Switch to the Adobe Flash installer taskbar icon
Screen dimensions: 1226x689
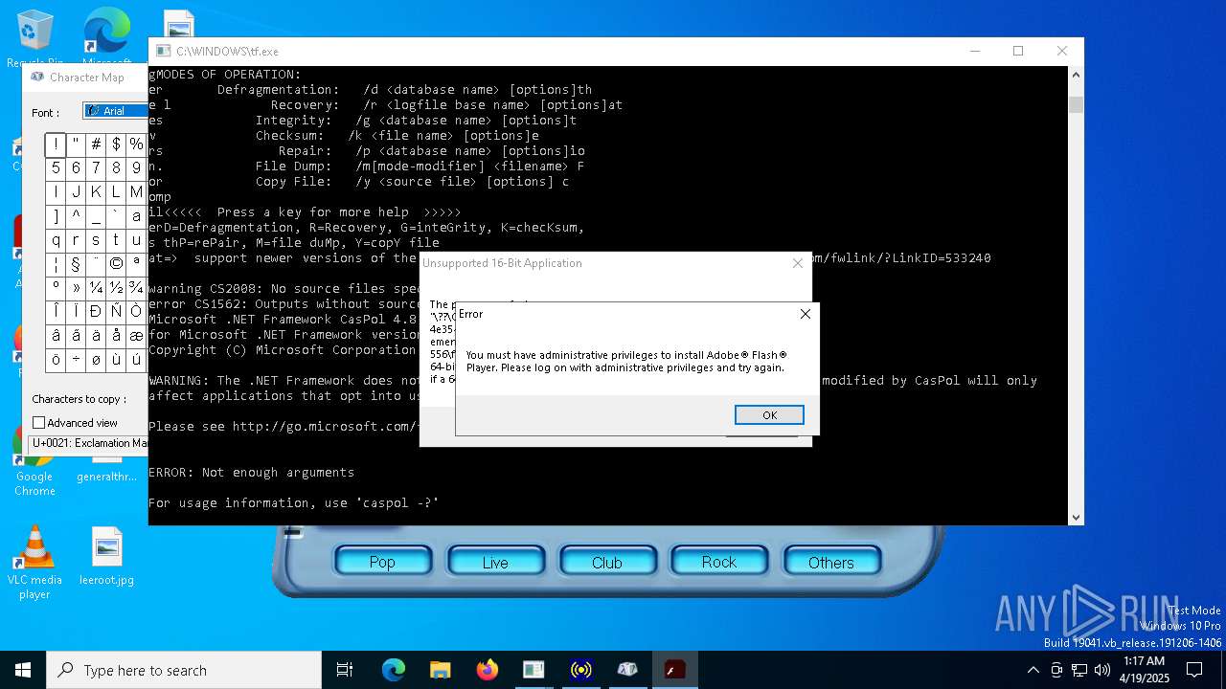point(674,670)
